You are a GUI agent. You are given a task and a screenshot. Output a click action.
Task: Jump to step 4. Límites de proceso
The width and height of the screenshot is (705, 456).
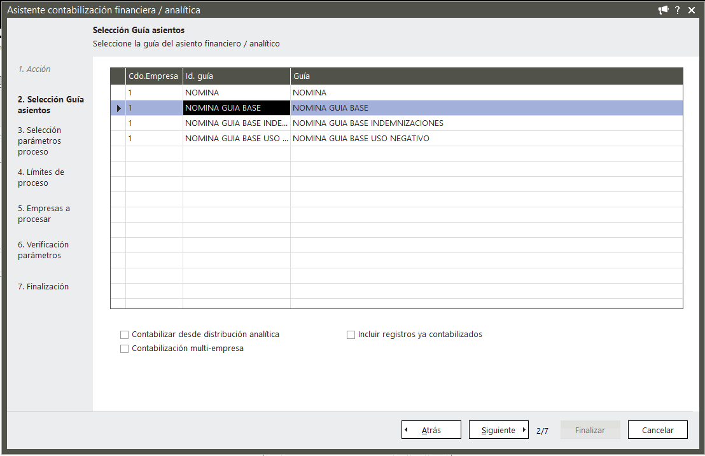41,177
